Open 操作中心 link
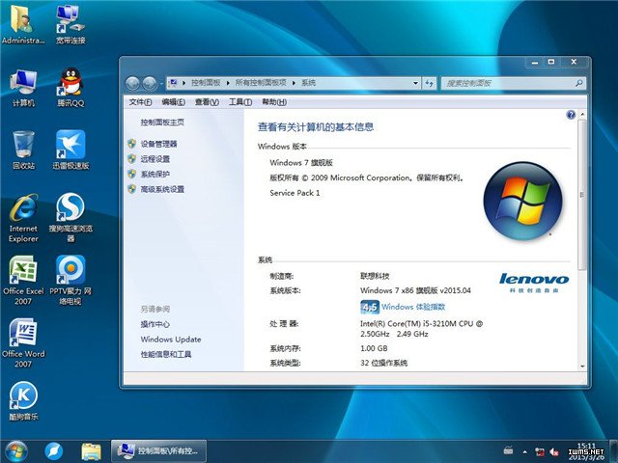Viewport: 618px width, 463px height. [x=155, y=324]
